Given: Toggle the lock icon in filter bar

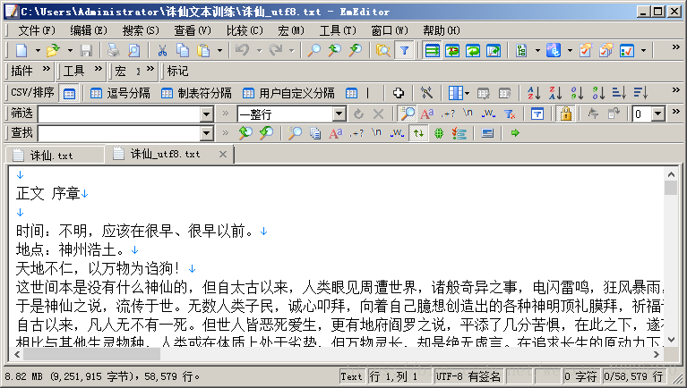Looking at the screenshot, I should (566, 114).
